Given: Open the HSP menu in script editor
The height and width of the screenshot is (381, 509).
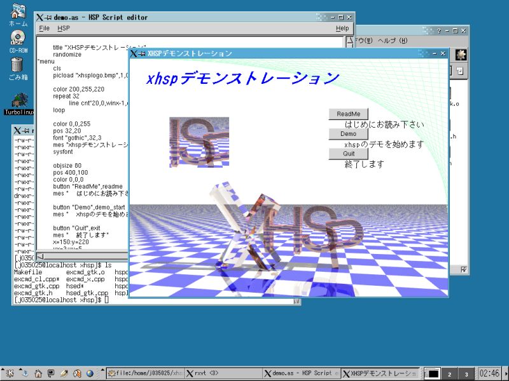Looking at the screenshot, I should tap(64, 29).
